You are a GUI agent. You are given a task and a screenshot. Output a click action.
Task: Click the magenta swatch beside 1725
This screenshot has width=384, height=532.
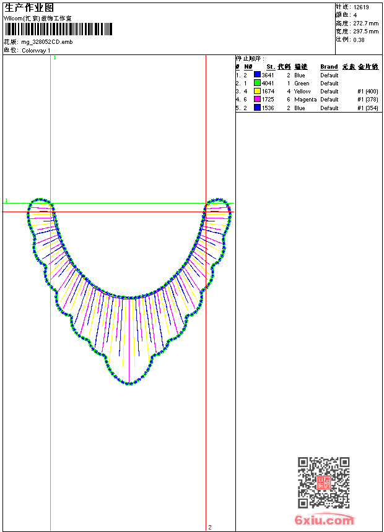(x=257, y=100)
